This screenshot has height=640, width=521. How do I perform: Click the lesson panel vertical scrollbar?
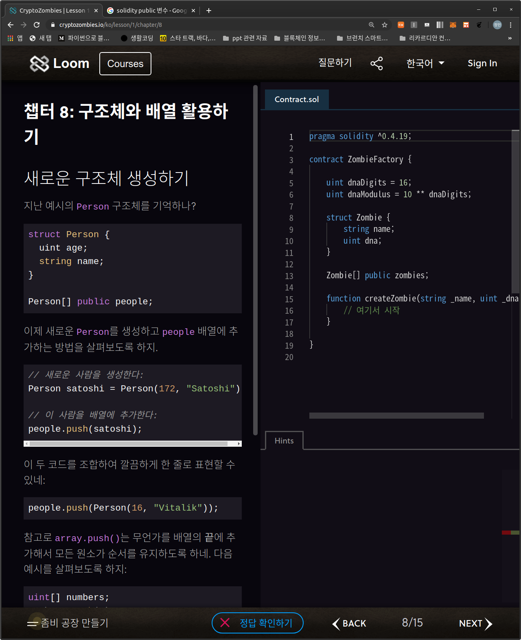tap(255, 260)
